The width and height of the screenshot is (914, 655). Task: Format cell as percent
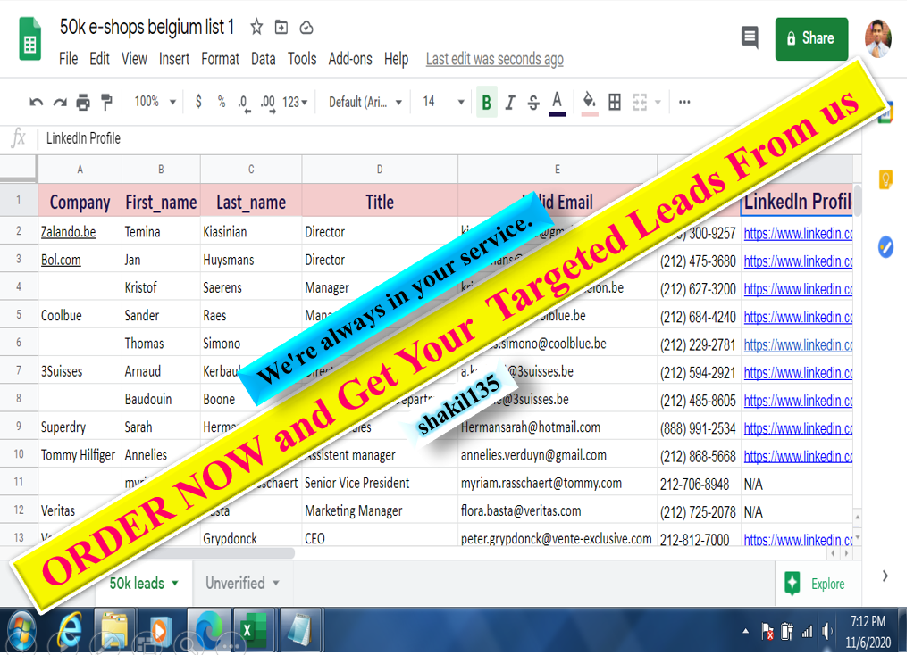(222, 102)
